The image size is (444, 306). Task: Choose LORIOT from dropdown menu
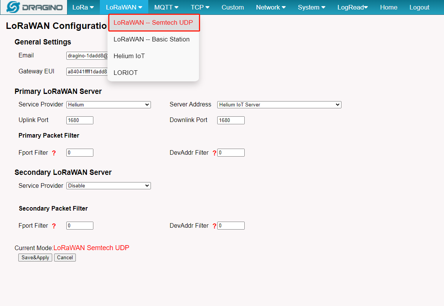(153, 73)
